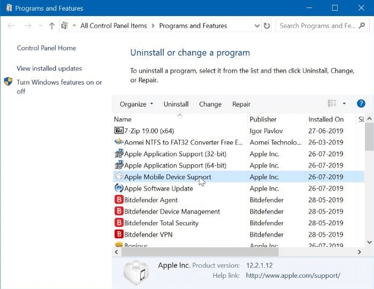This screenshot has width=374, height=289.
Task: Click the 7-Zip 19.00 program icon
Action: click(x=119, y=131)
